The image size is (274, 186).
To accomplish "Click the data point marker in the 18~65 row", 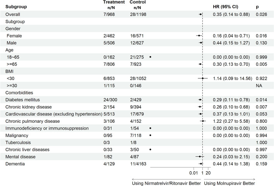I will click(150, 57).
